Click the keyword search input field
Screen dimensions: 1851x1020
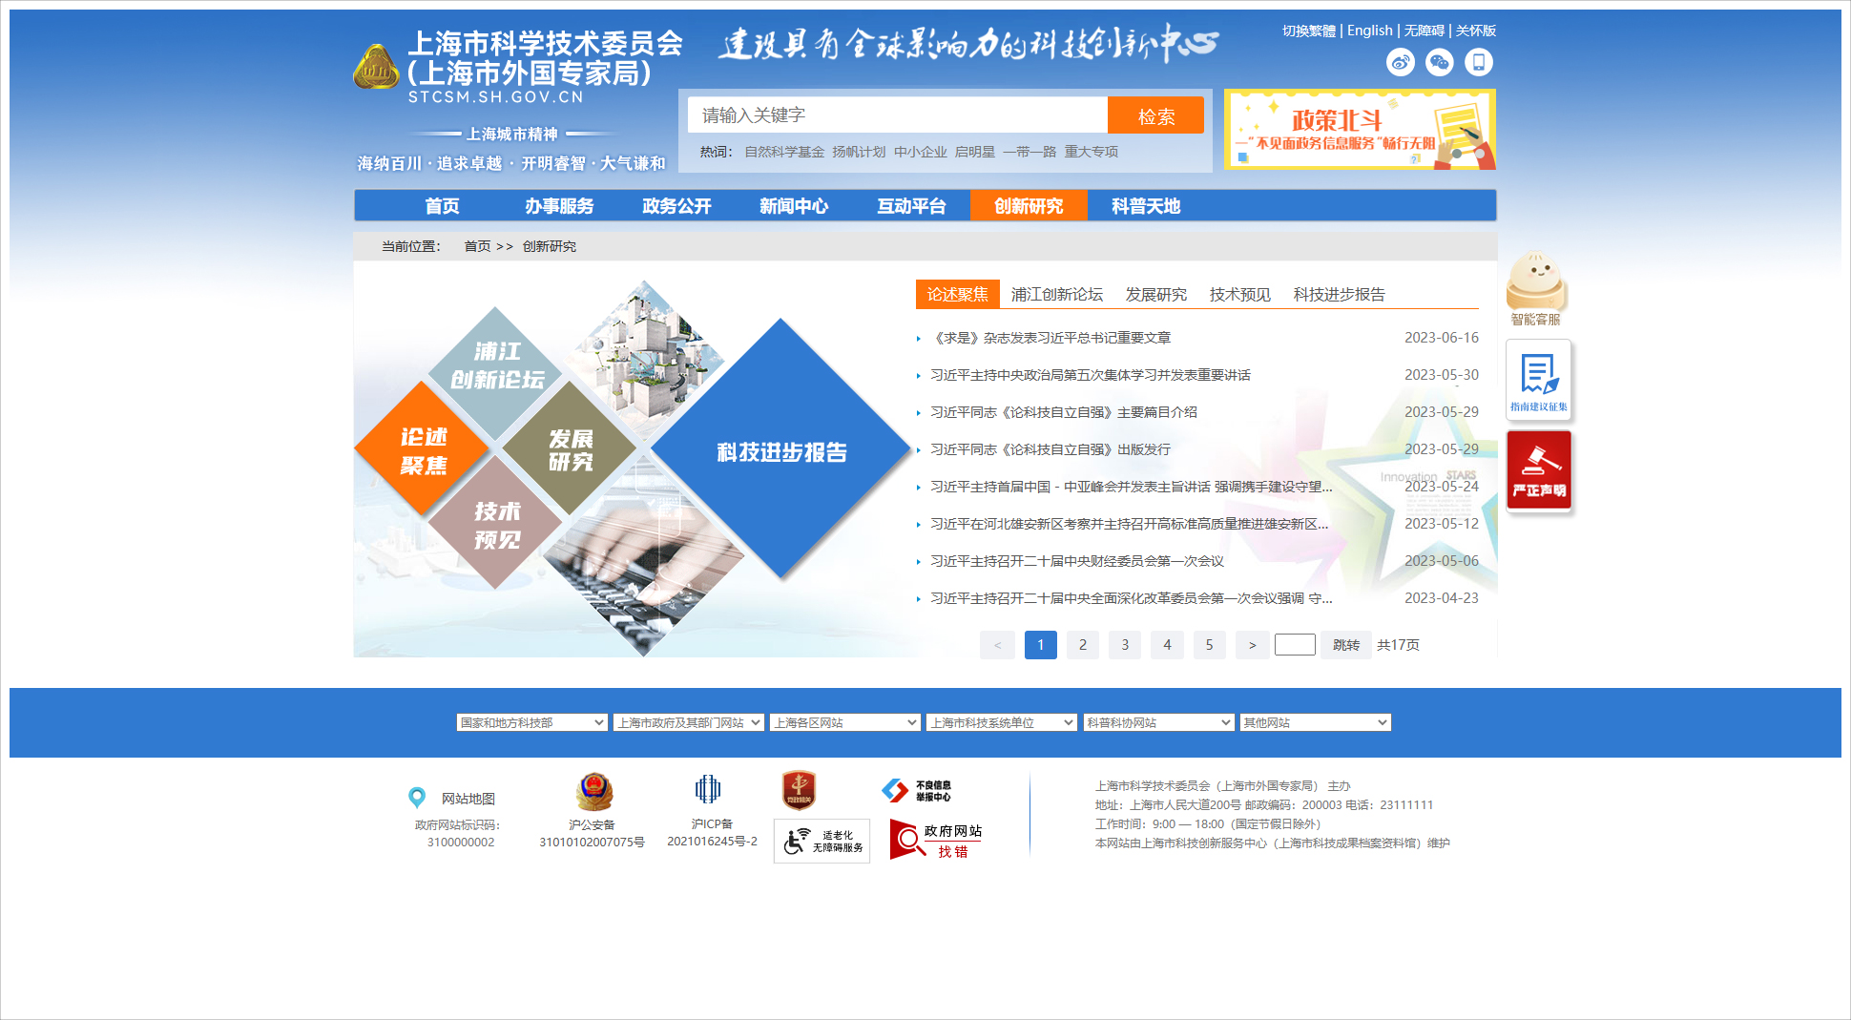point(897,115)
